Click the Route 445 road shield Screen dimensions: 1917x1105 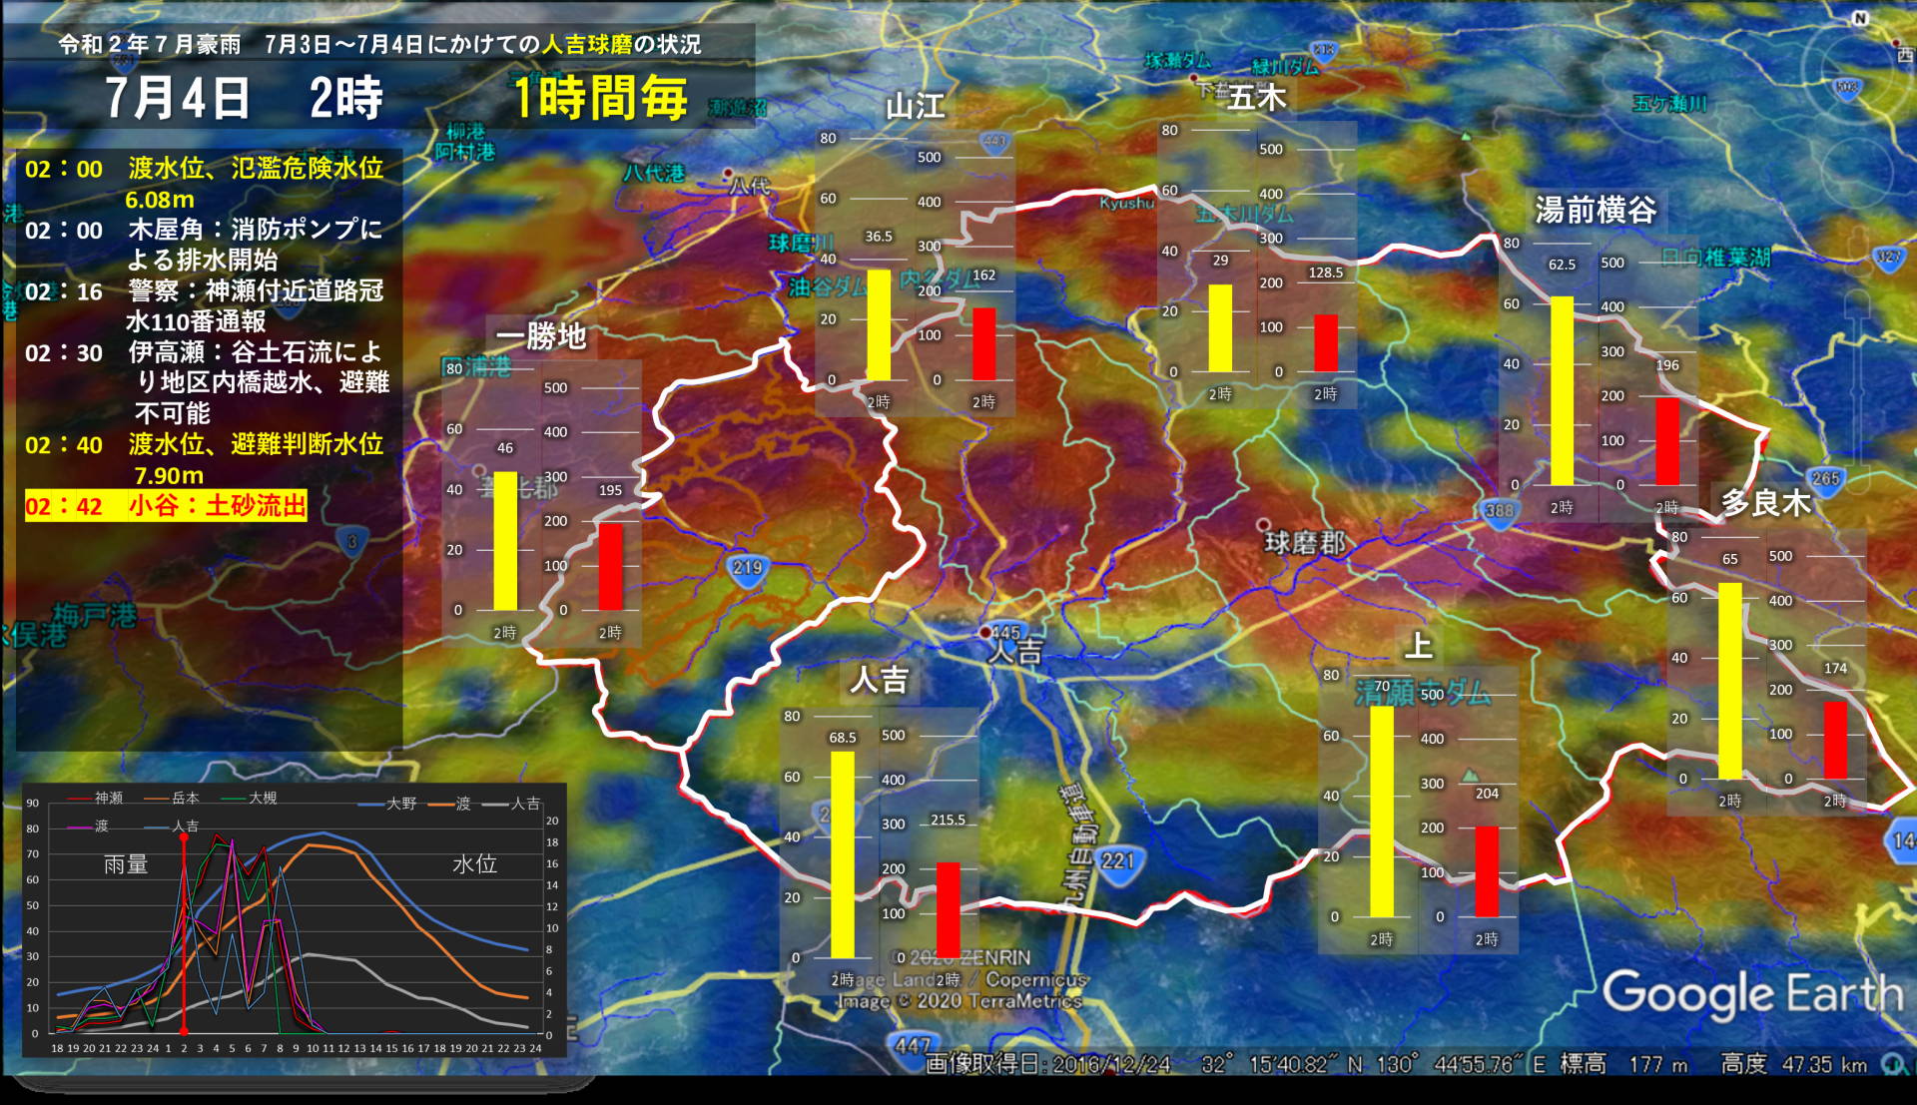(1006, 632)
